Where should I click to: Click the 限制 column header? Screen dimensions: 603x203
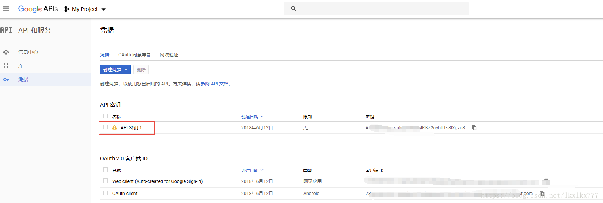308,117
